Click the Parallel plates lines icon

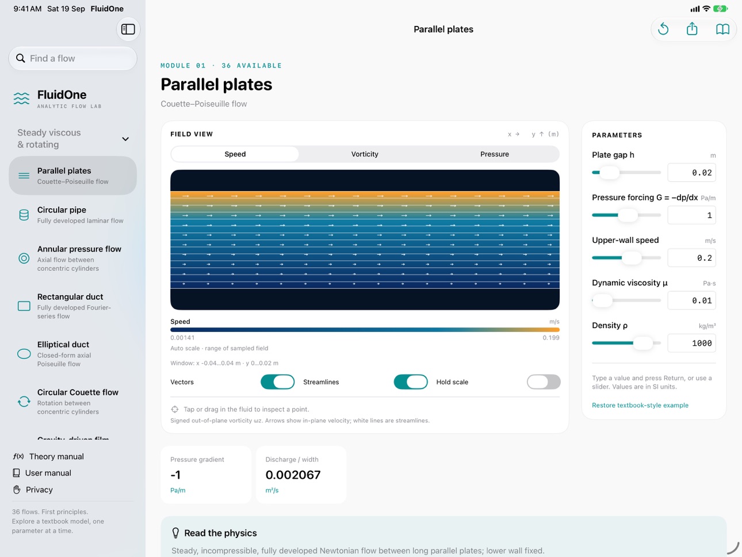[x=24, y=176]
